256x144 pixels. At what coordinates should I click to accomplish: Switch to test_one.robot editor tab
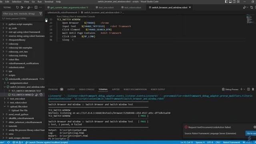click(106, 7)
